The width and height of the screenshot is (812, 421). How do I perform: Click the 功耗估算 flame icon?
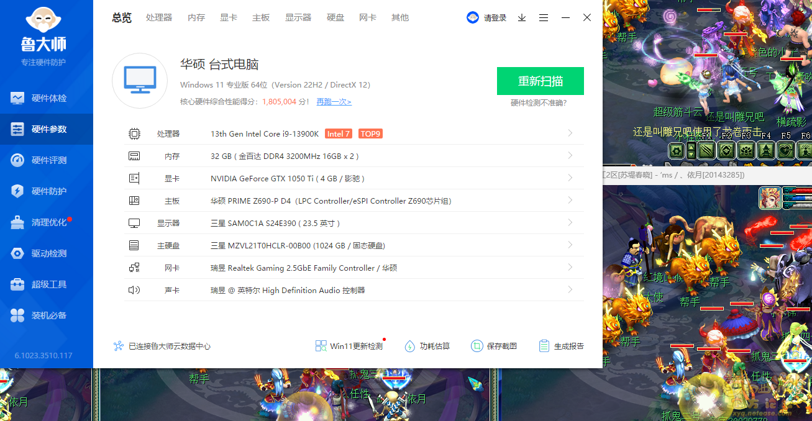click(x=409, y=346)
